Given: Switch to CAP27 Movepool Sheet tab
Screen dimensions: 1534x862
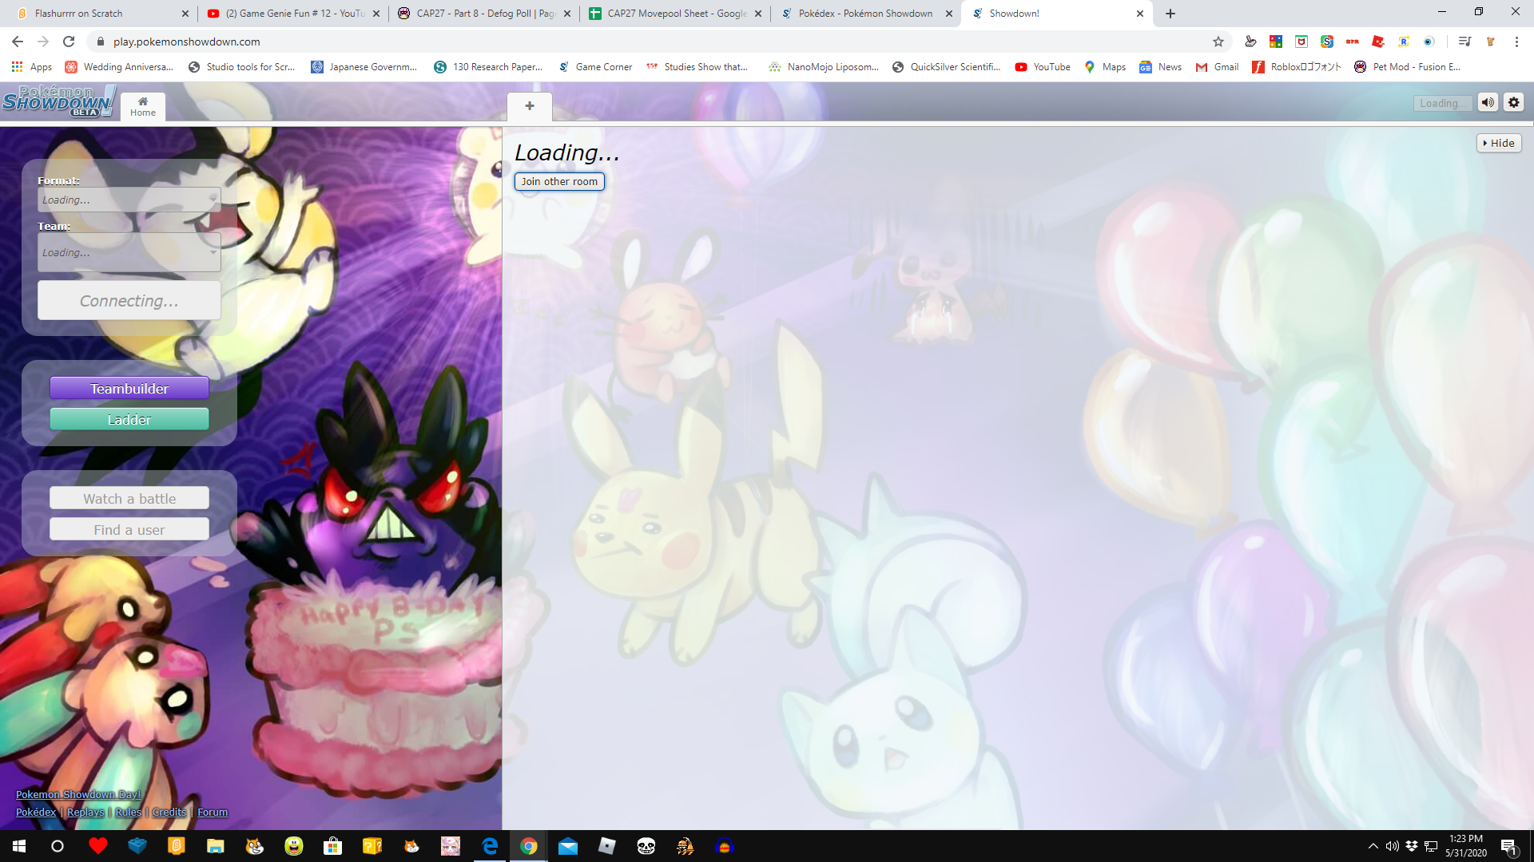Looking at the screenshot, I should pyautogui.click(x=675, y=14).
